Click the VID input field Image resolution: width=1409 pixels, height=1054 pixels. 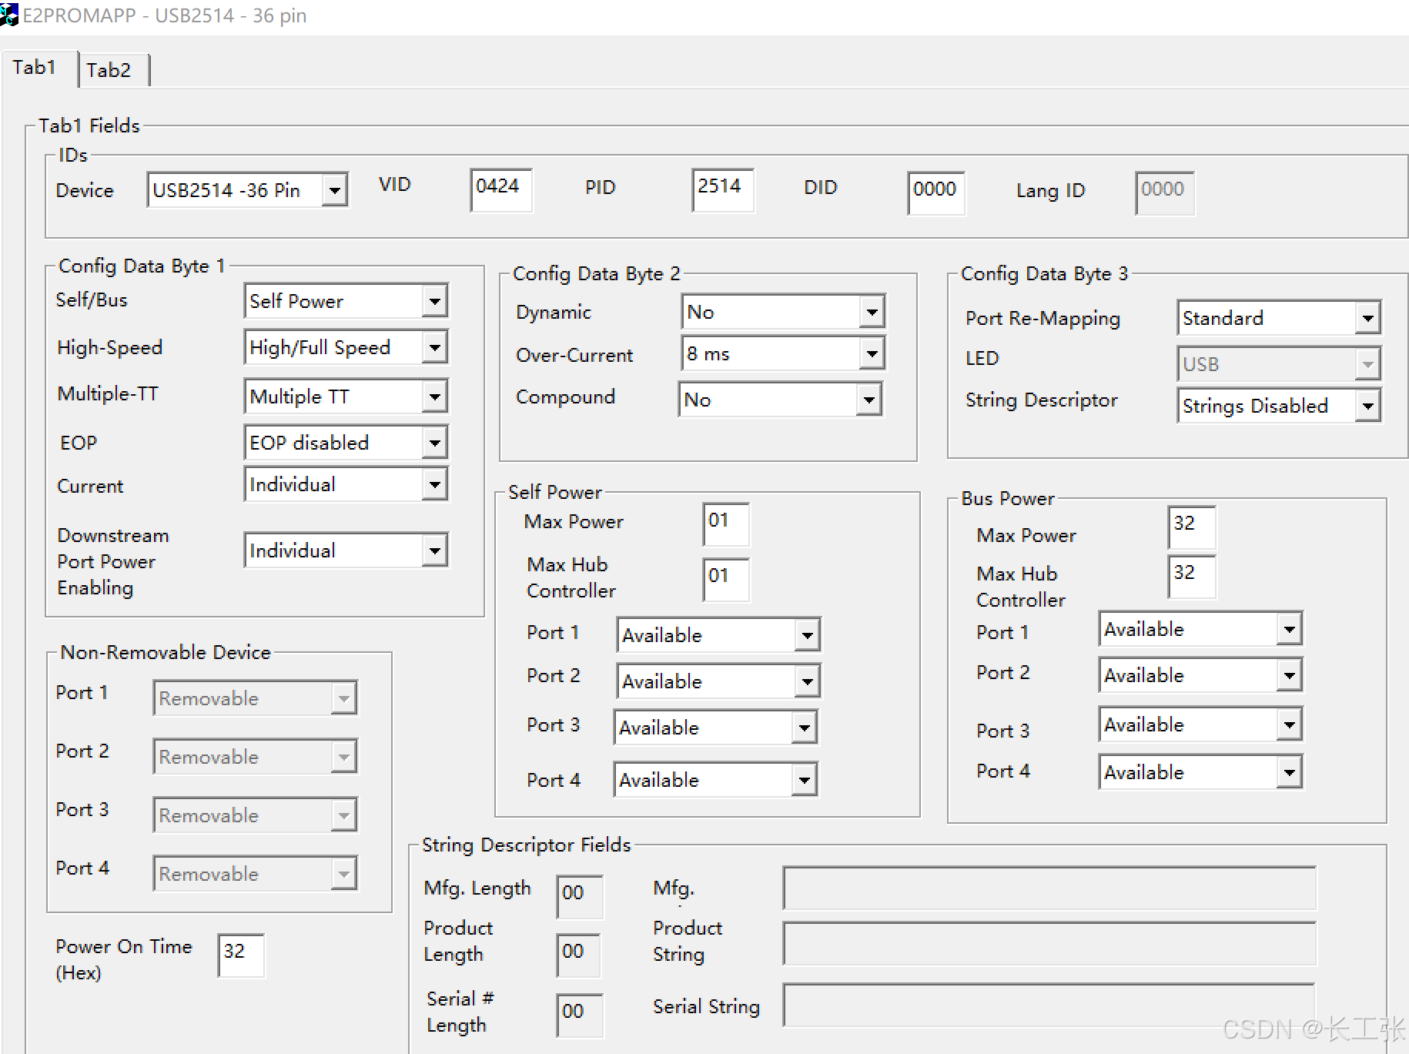pos(501,189)
